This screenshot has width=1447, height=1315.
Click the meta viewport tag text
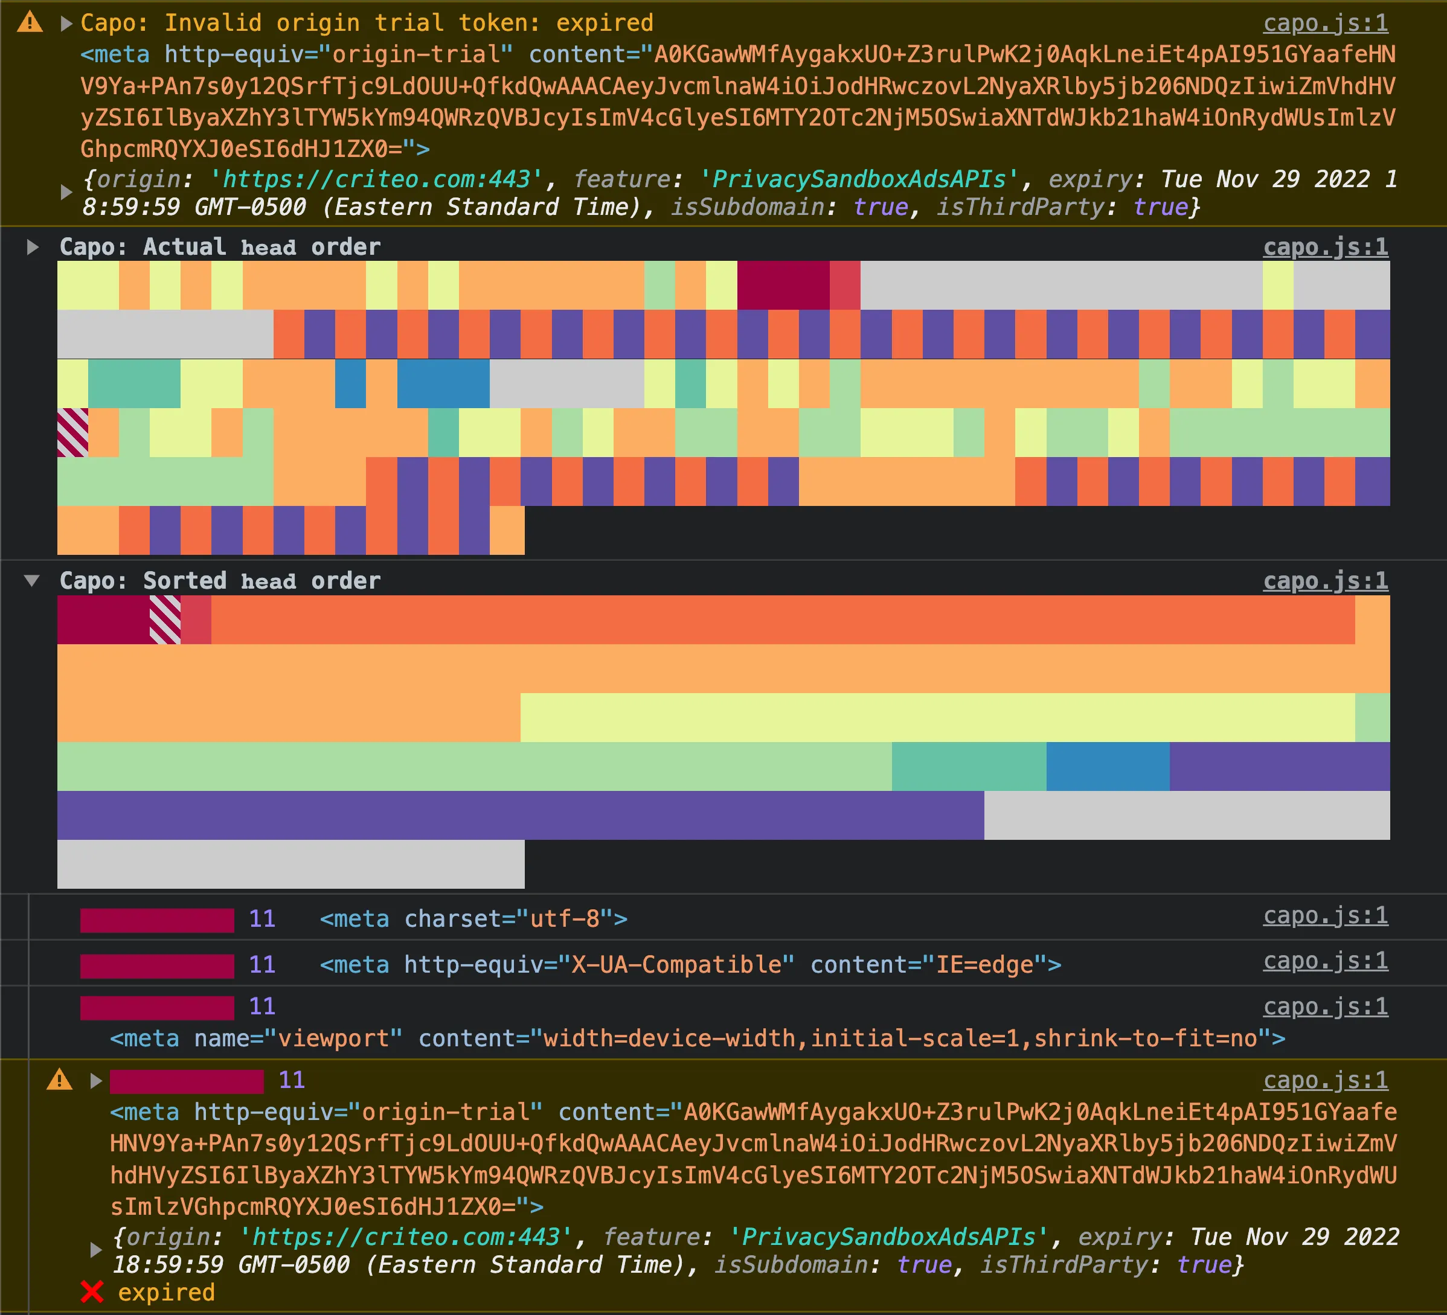(x=696, y=1038)
